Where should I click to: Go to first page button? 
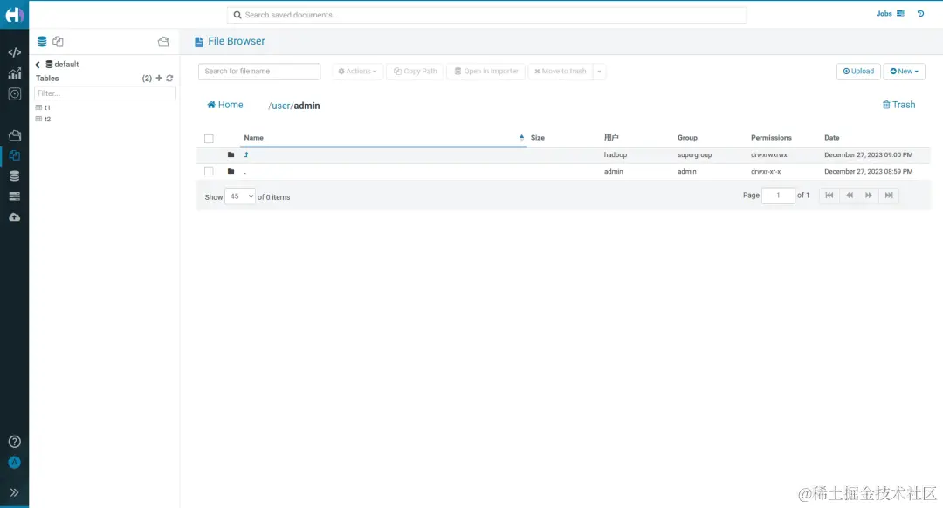pyautogui.click(x=829, y=196)
